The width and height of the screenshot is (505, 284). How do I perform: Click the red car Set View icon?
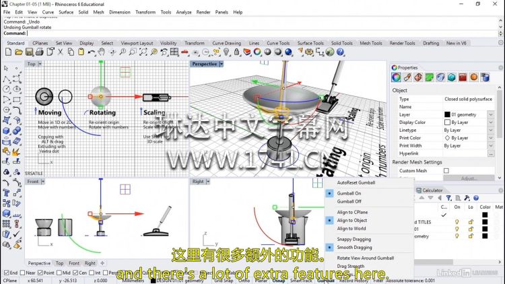[184, 52]
